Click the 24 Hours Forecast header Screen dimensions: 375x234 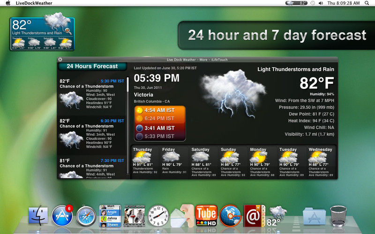point(92,66)
